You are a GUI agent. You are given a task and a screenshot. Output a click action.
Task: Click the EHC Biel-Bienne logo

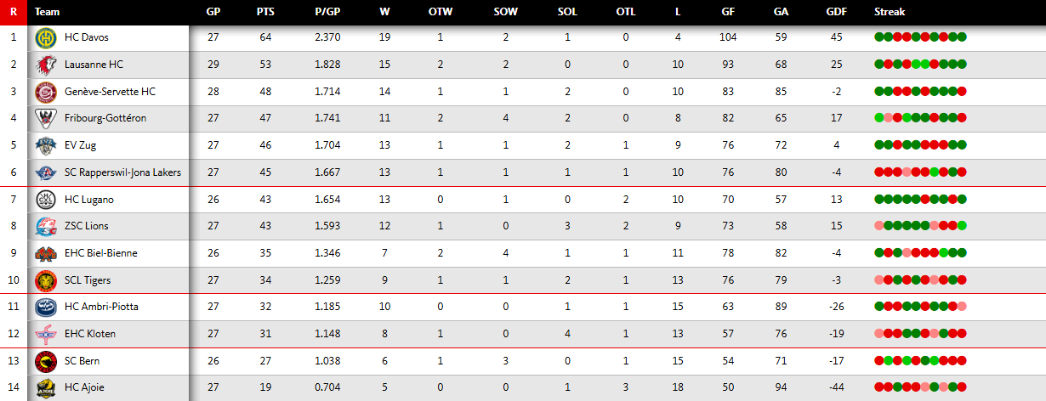point(45,253)
